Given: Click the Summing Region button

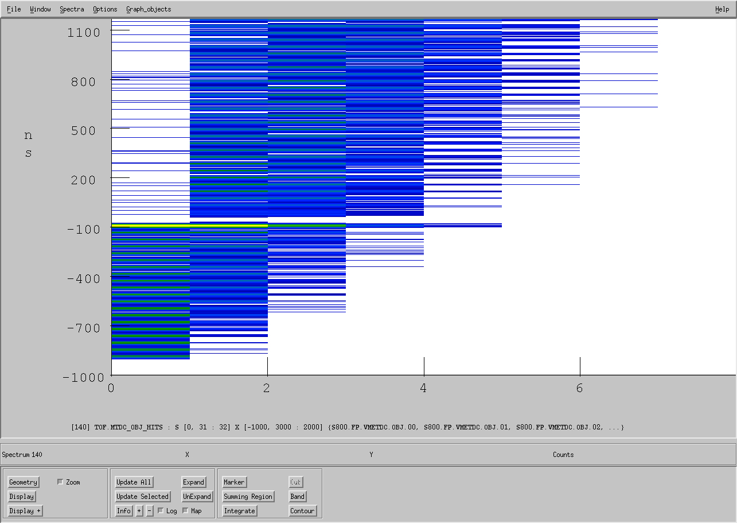Looking at the screenshot, I should [x=248, y=497].
